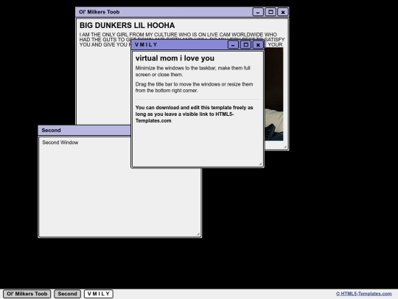Click the resize handle of V M I L Y window

(x=260, y=164)
